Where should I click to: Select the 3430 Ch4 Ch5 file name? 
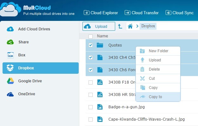(x=122, y=57)
